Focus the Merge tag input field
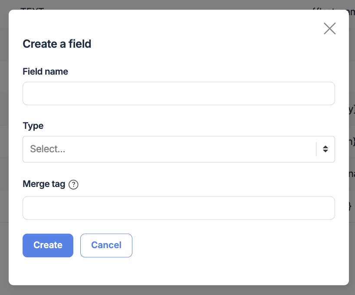 179,208
